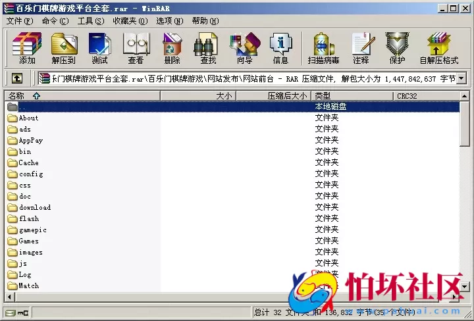Select the flash folder row
474x321 pixels.
tap(232, 218)
